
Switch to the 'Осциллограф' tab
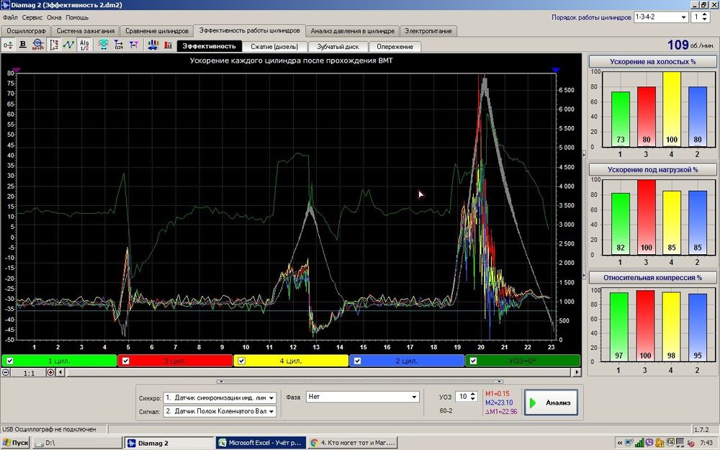(x=25, y=31)
